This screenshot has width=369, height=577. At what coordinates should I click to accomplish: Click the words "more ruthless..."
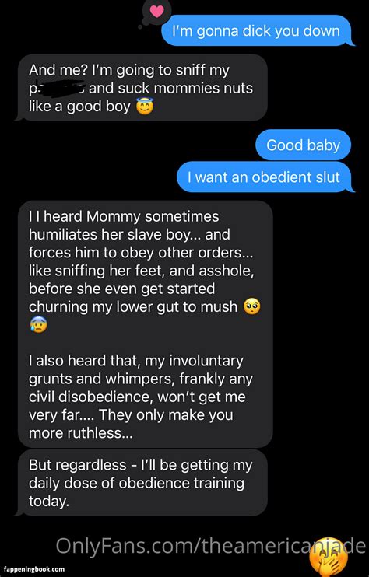coord(80,433)
